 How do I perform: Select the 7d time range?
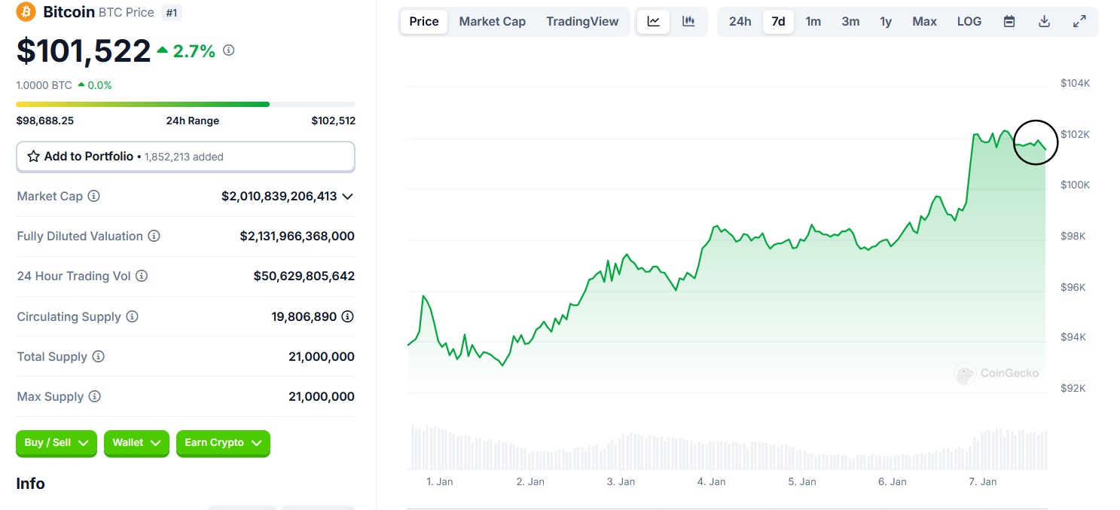pyautogui.click(x=778, y=22)
